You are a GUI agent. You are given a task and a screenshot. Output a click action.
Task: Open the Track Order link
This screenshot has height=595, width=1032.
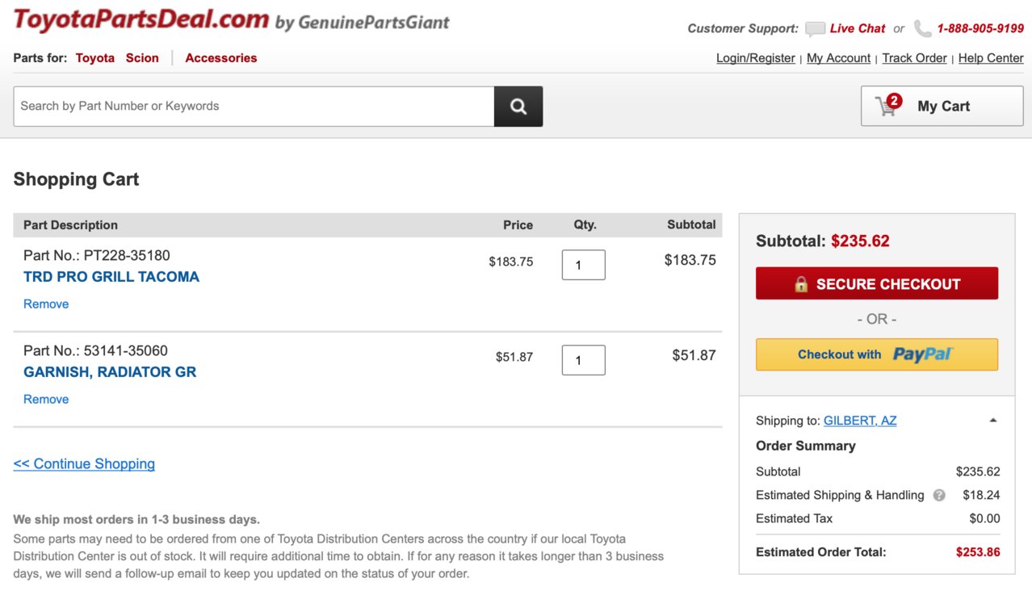click(914, 58)
